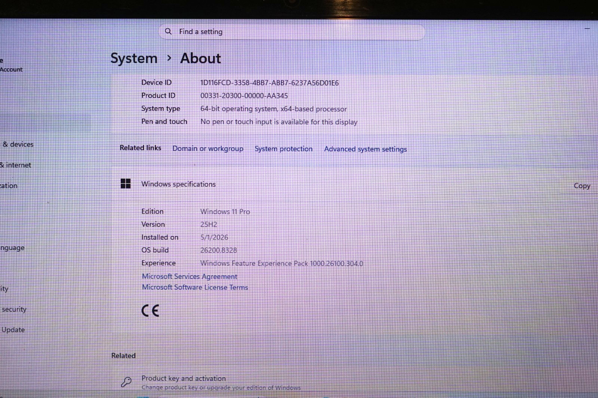
Task: Click the Related links label
Action: (140, 148)
